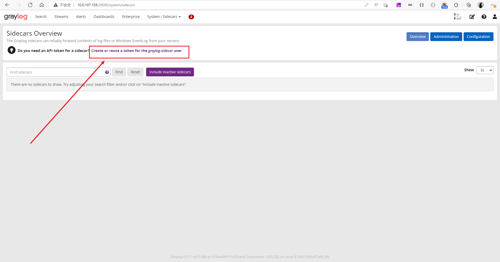Screen dimensions: 500x262
Task: Open the user account icon in navbar
Action: tap(495, 17)
